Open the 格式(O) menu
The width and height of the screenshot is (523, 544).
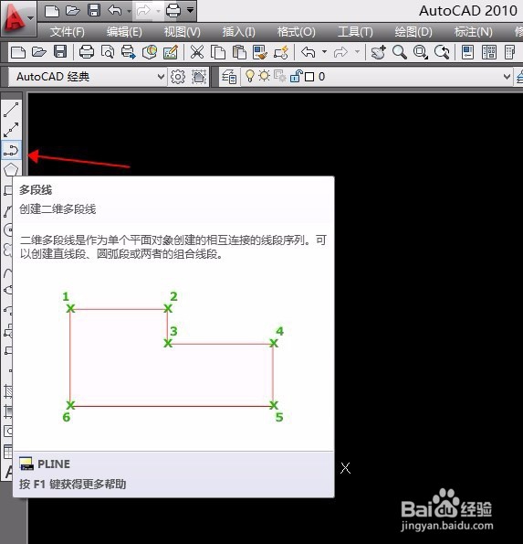[296, 32]
